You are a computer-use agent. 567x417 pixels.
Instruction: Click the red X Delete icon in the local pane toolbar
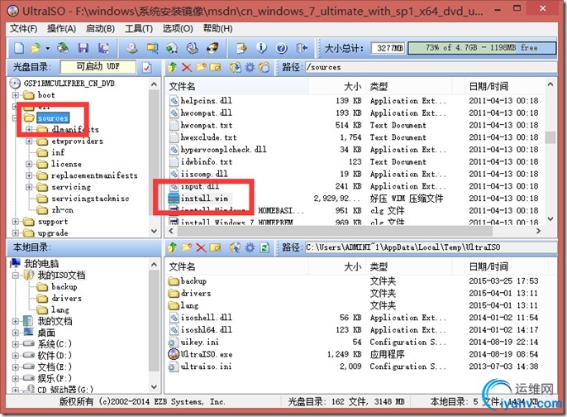coord(201,247)
